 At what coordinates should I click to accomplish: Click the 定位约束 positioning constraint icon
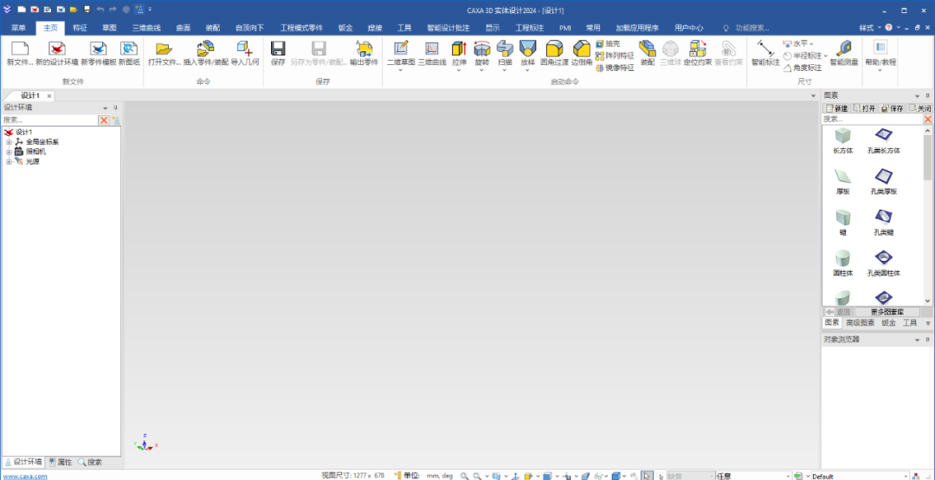697,49
